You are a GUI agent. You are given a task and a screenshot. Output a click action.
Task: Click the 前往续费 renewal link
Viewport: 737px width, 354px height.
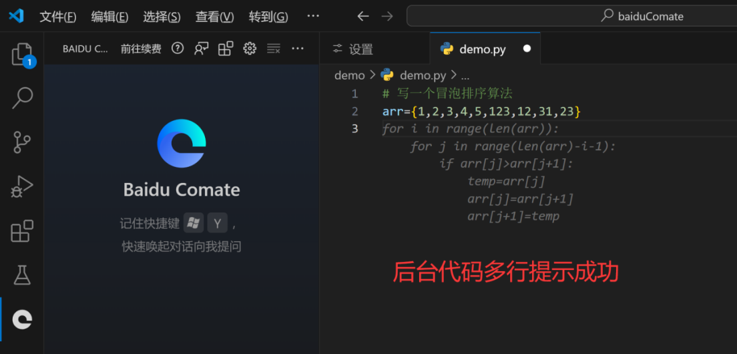pos(141,48)
